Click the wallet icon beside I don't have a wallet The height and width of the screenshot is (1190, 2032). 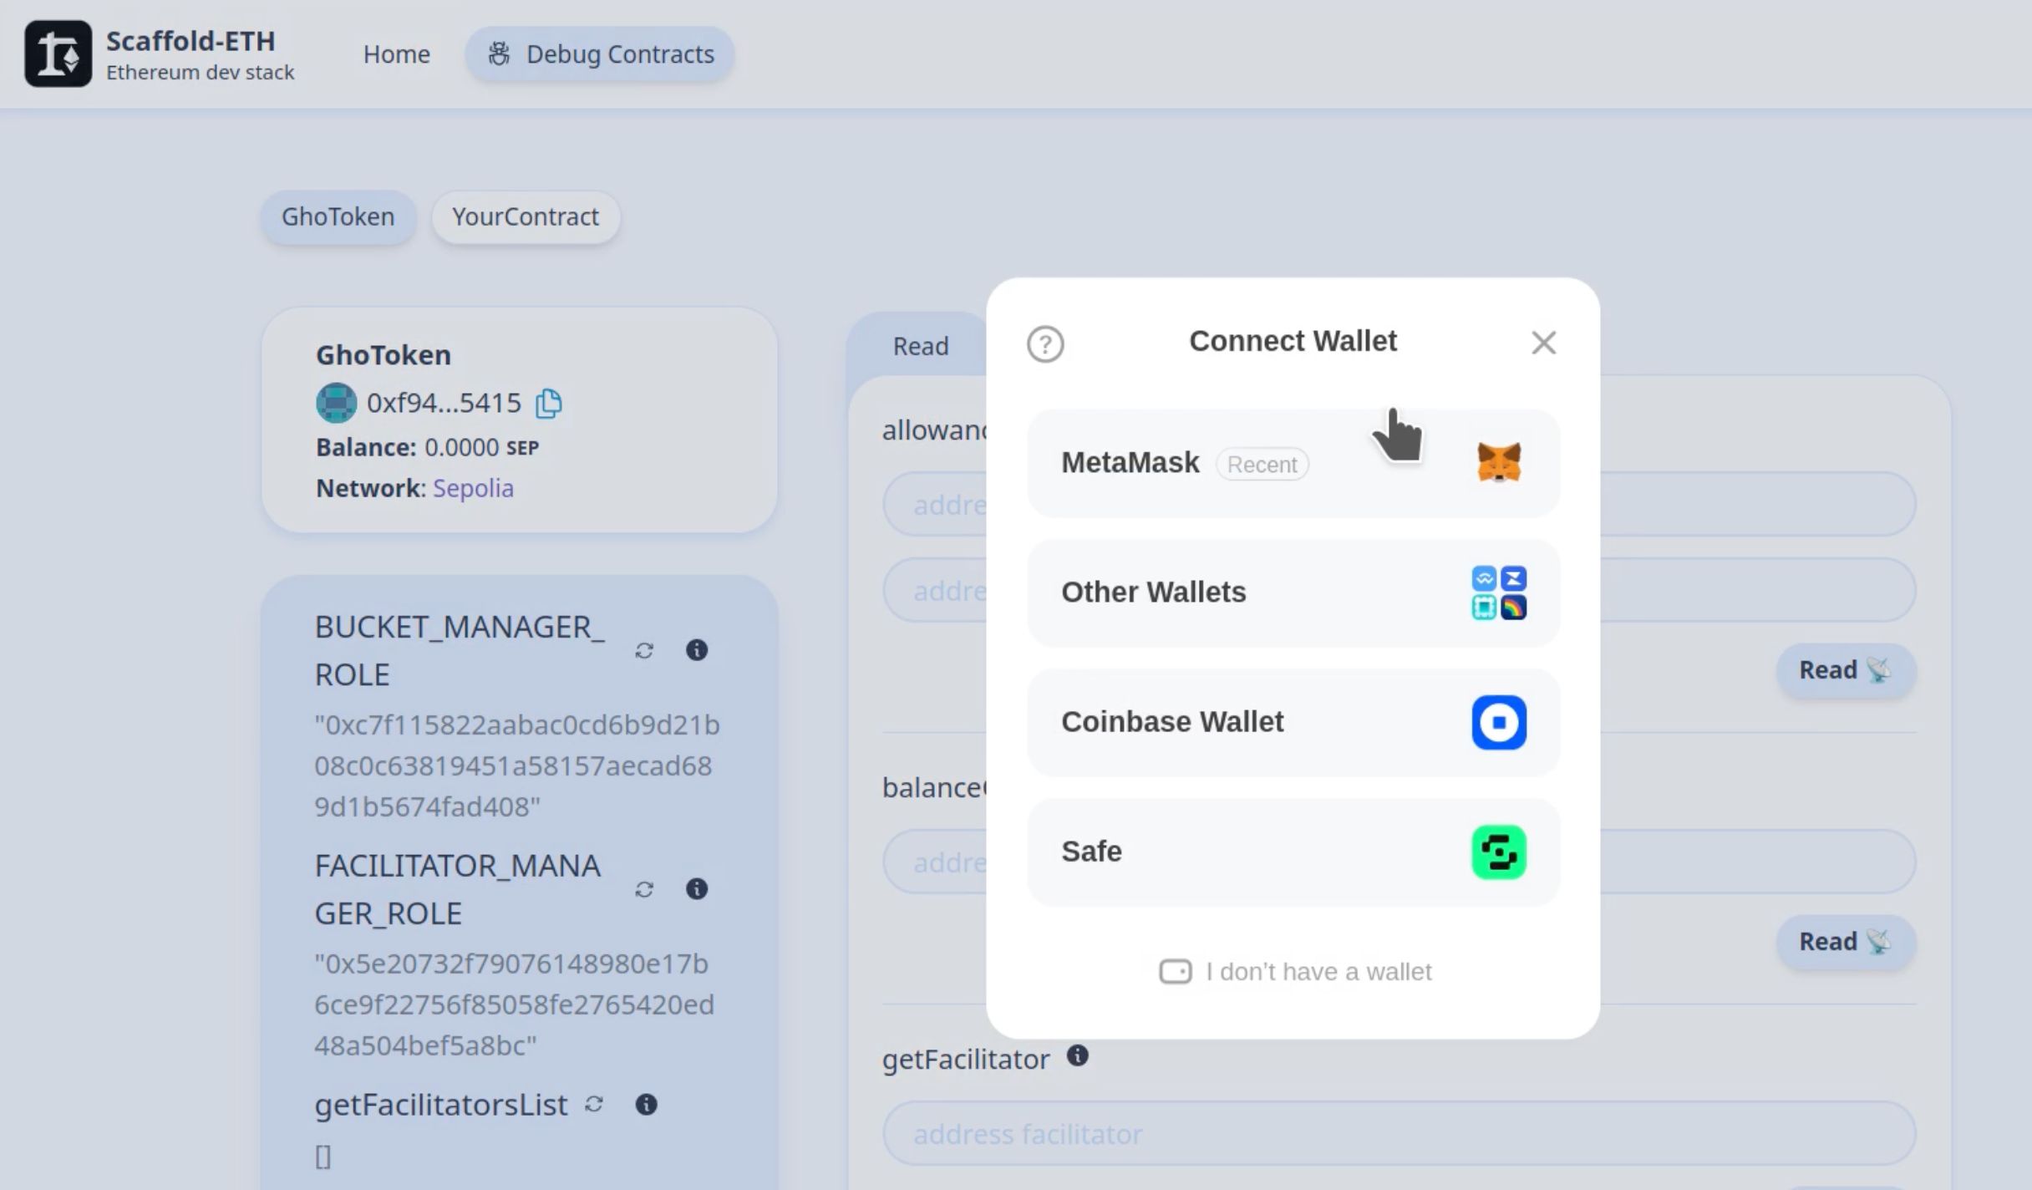coord(1176,972)
